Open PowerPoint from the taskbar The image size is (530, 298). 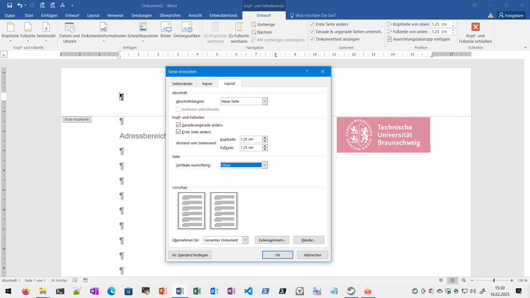pos(163,291)
